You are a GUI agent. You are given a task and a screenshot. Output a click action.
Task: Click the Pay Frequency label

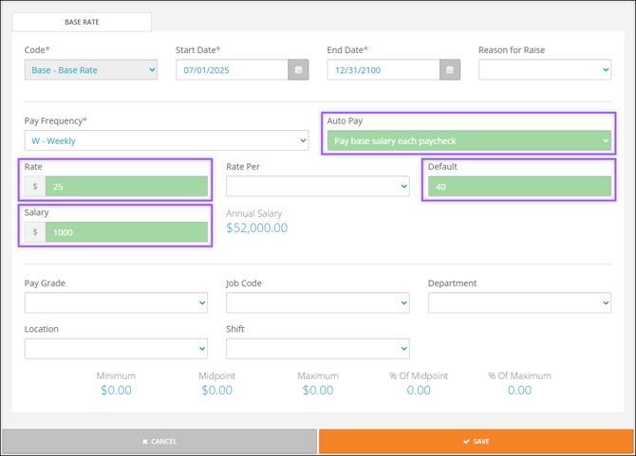(56, 120)
